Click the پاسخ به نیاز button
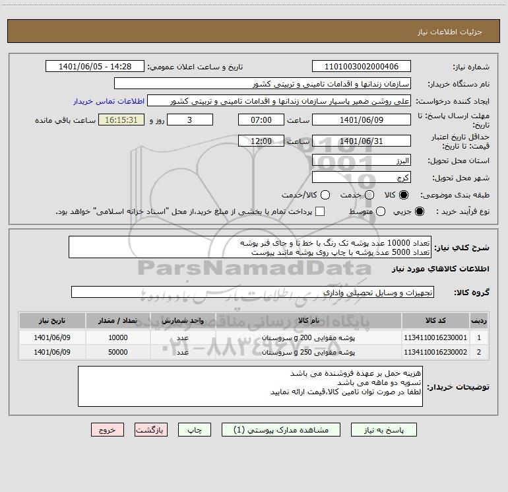This screenshot has height=492, width=508. (384, 430)
